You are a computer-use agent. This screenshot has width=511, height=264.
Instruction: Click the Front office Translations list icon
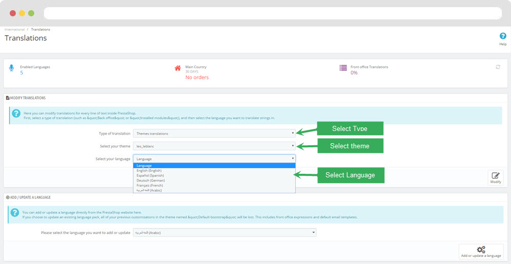pos(343,68)
